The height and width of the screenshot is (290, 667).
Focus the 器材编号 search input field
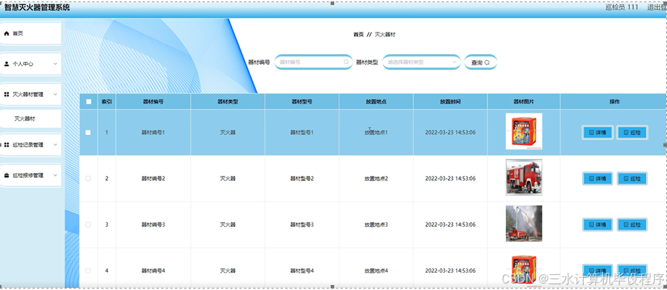tap(313, 62)
